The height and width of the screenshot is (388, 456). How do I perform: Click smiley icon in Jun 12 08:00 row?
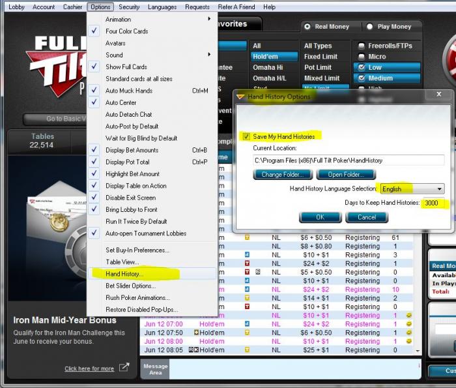[409, 341]
